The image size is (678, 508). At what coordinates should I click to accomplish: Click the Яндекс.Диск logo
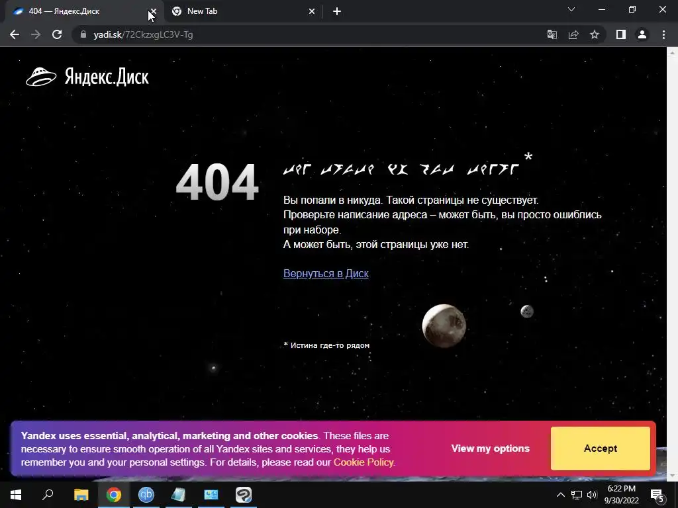tap(87, 77)
